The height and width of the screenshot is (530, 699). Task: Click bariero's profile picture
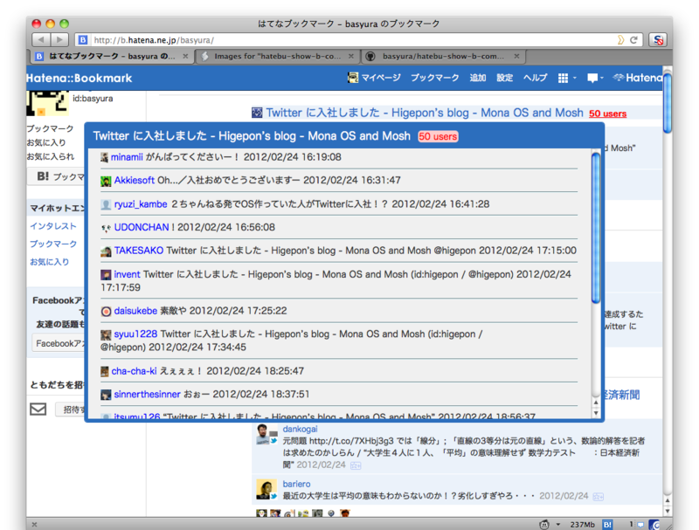click(266, 489)
